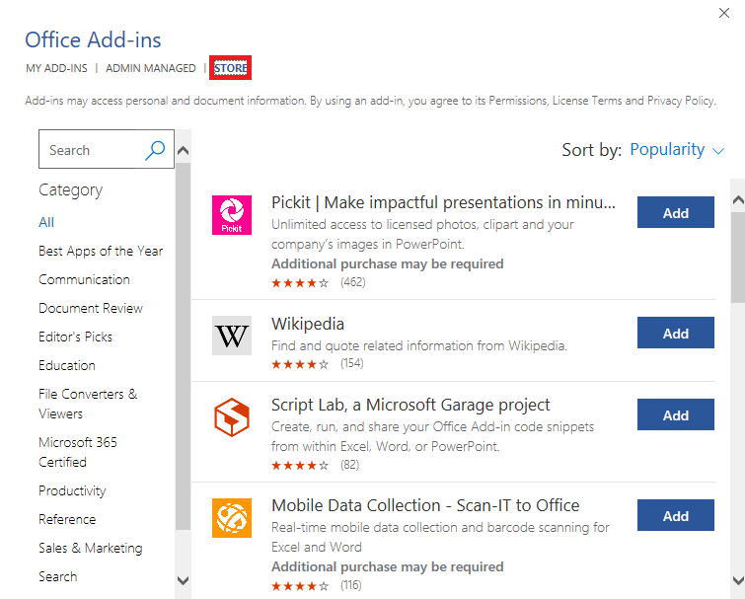Image resolution: width=745 pixels, height=599 pixels.
Task: Add the Pickit add-in
Action: coord(676,212)
